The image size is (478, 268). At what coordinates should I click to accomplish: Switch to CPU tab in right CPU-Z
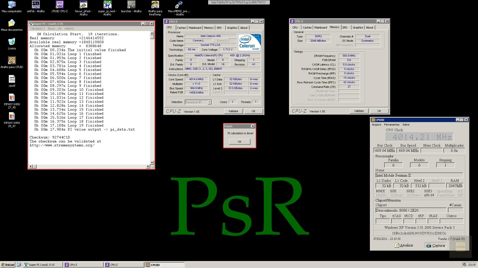[x=295, y=27]
